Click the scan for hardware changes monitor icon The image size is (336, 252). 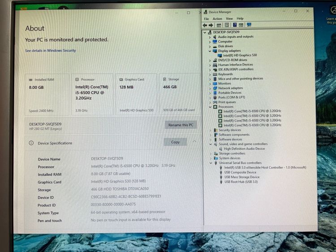pos(249,25)
